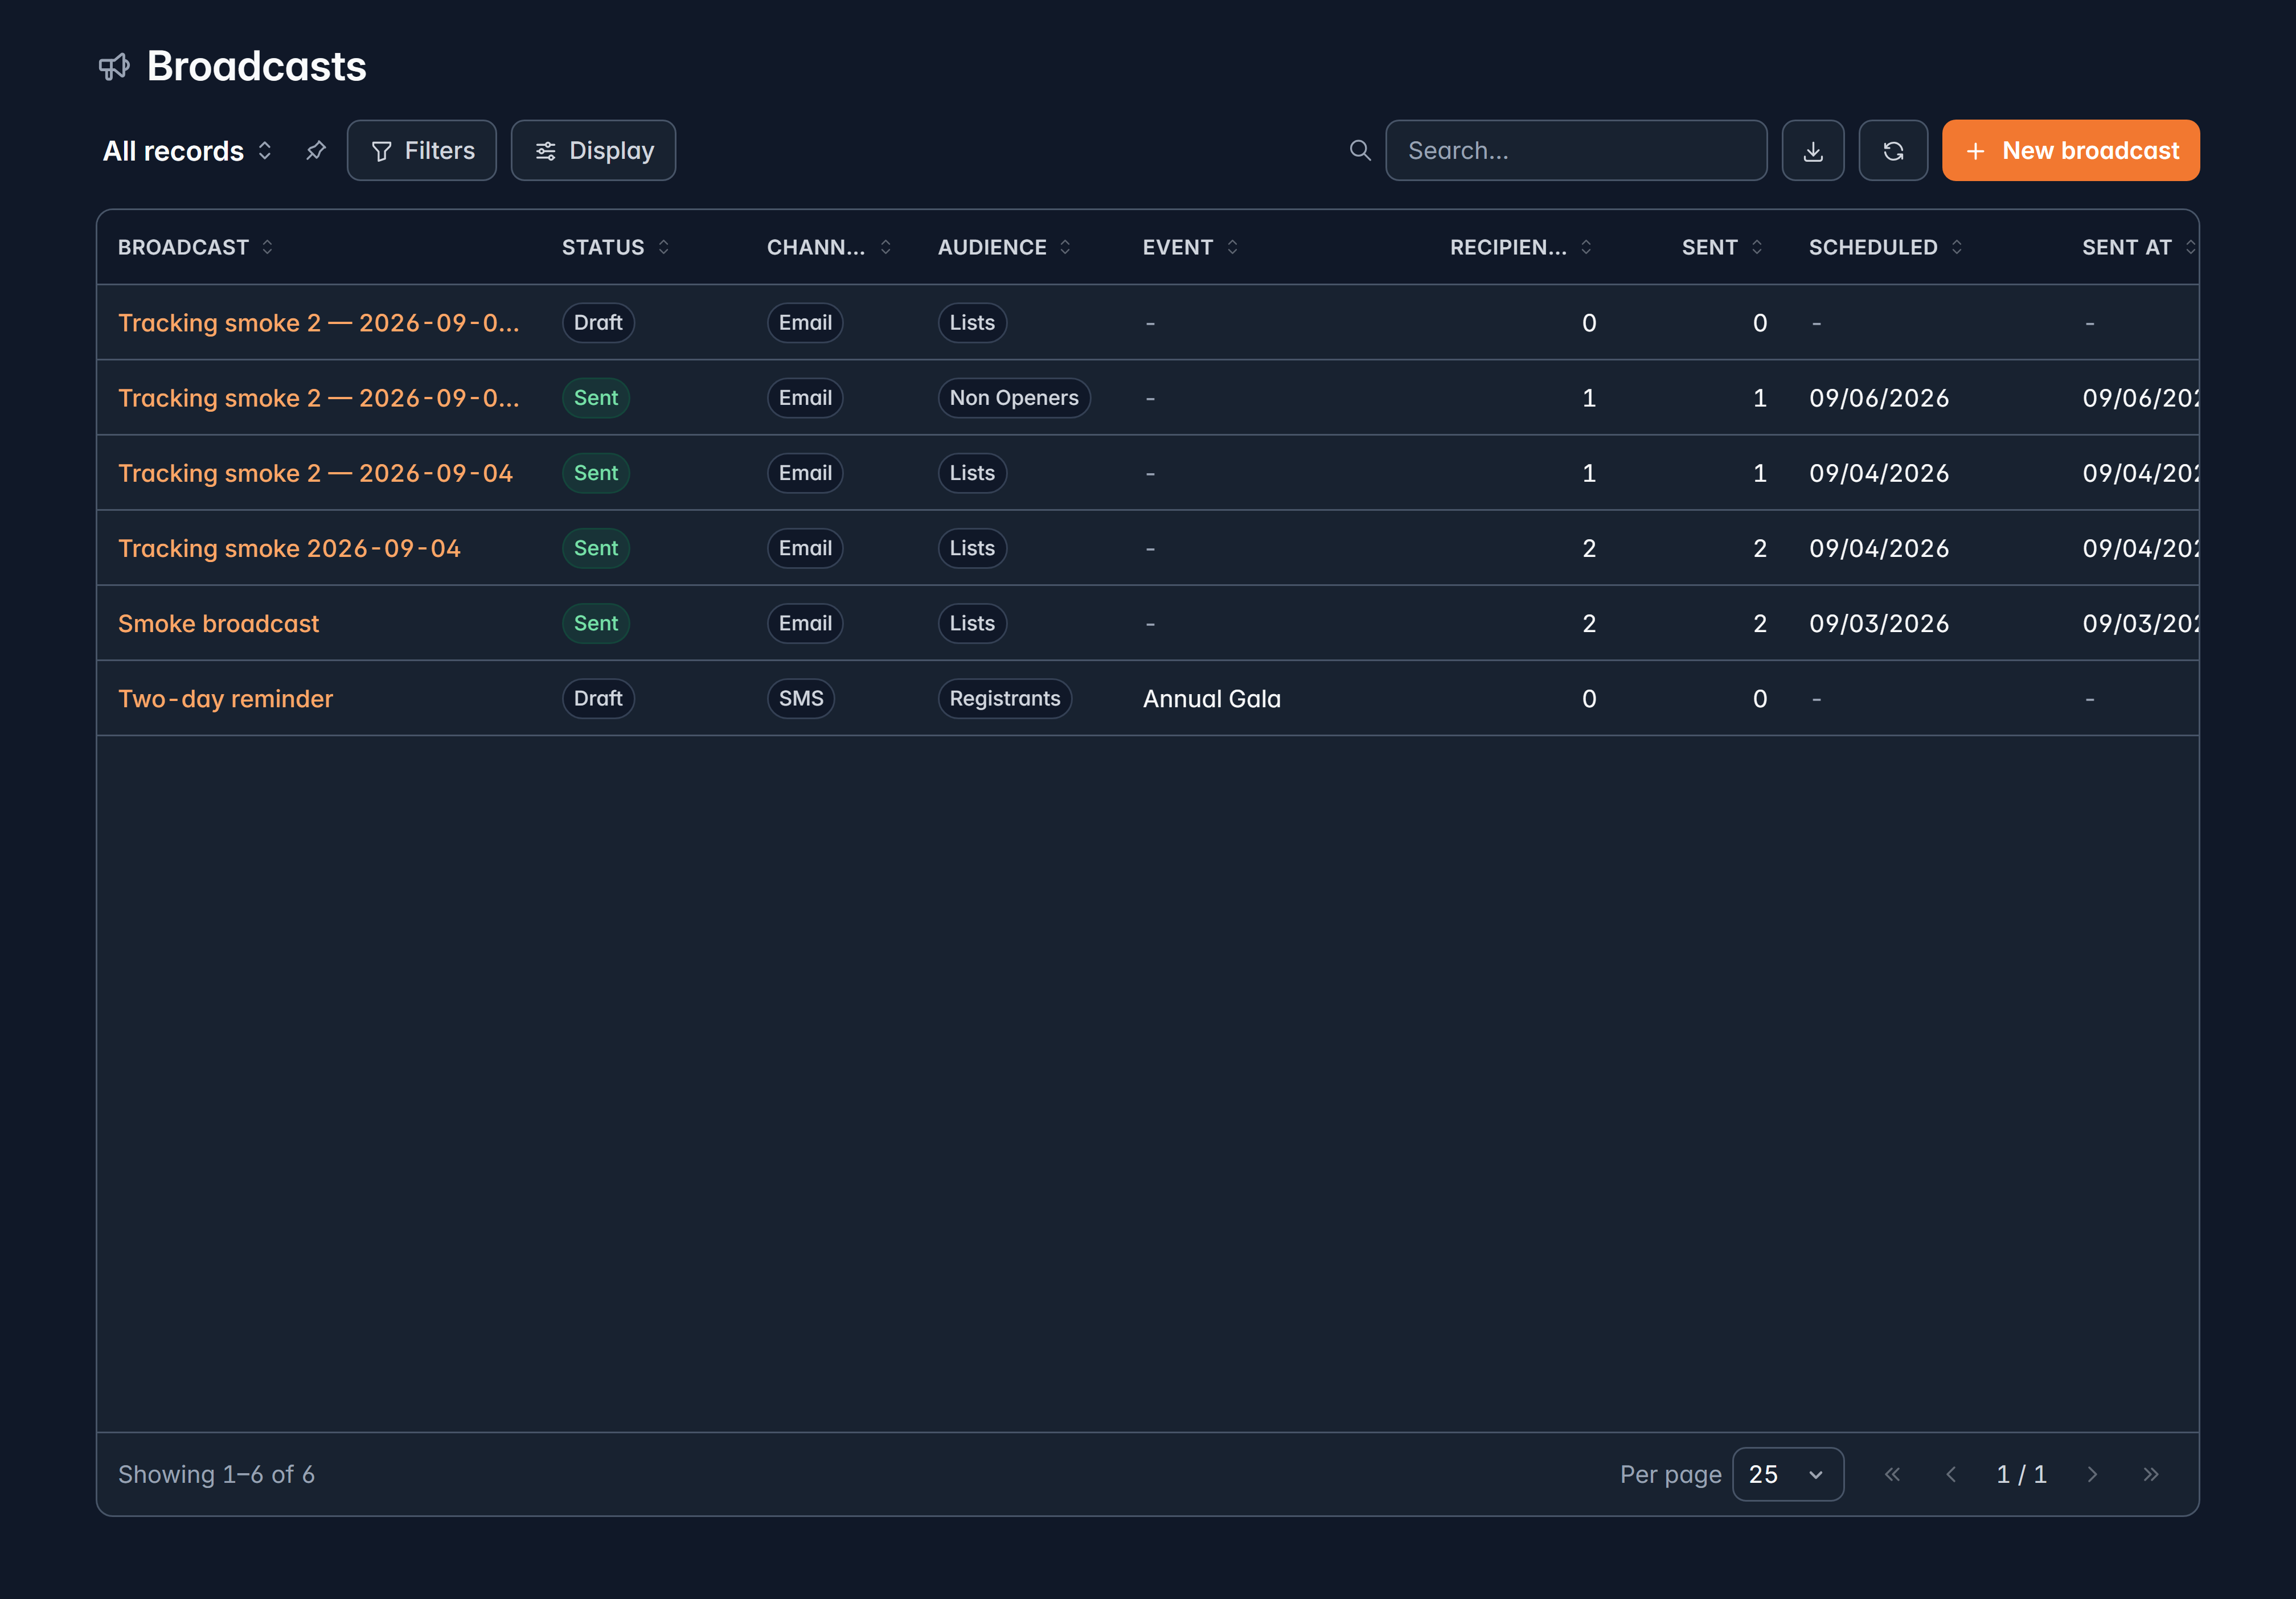Click scheduled date 09/03/2026
Viewport: 2296px width, 1599px height.
(x=1879, y=623)
